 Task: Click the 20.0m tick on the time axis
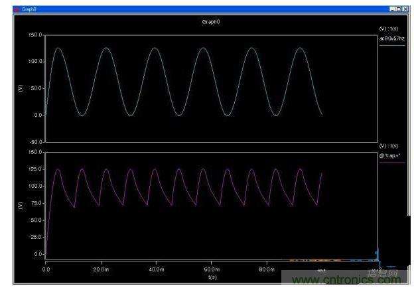[101, 271]
